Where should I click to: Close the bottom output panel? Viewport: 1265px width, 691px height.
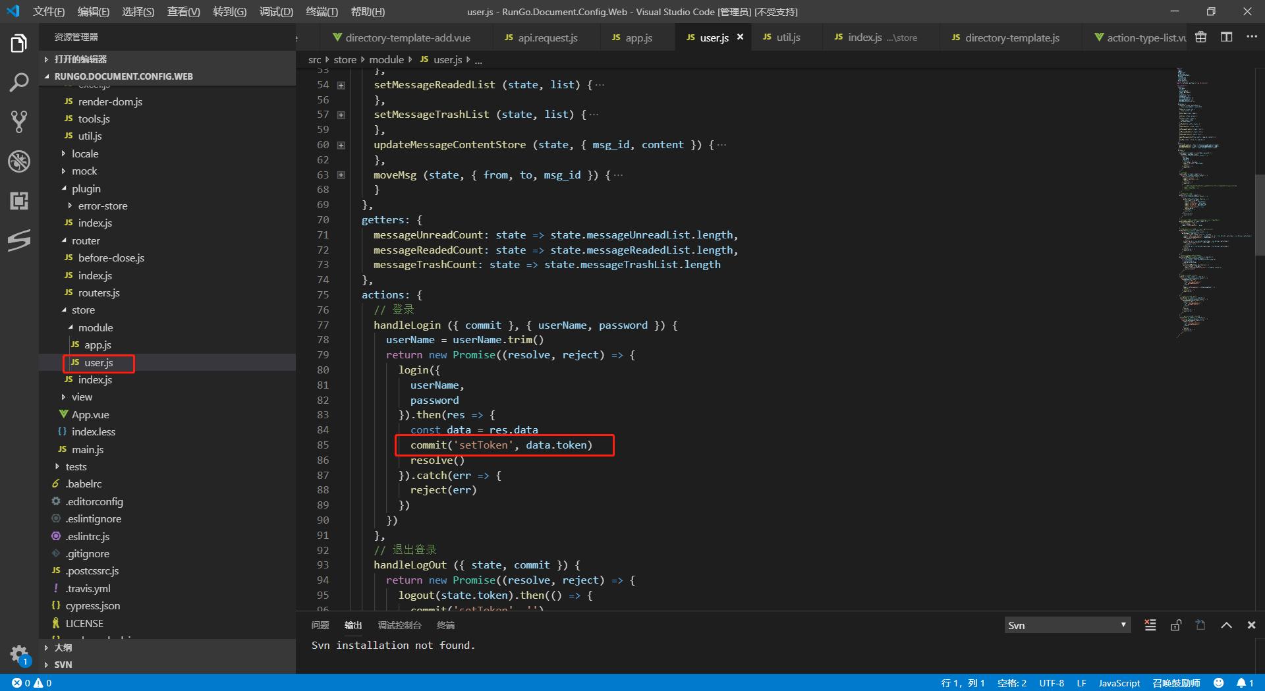(1251, 625)
